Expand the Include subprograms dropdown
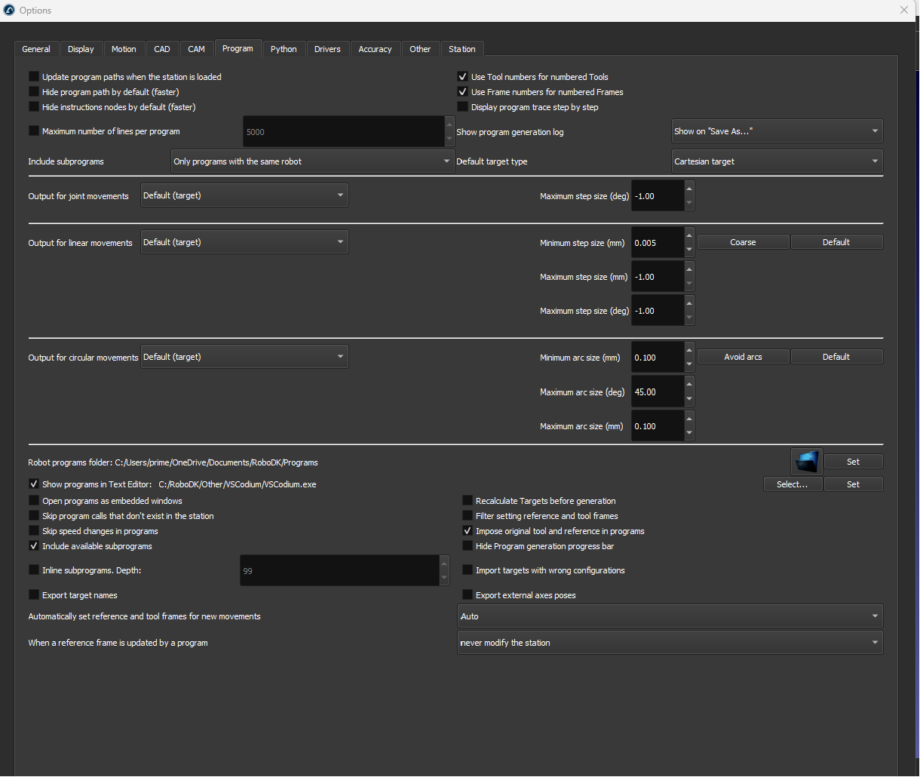 tap(312, 161)
